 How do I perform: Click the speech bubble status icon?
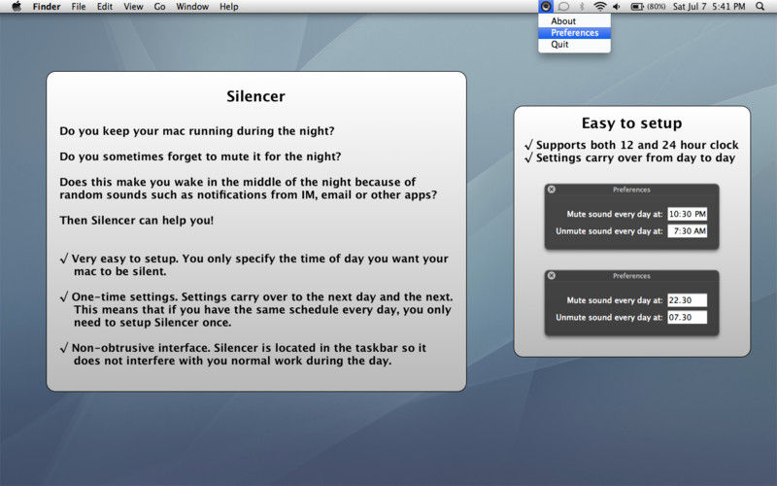(x=563, y=7)
